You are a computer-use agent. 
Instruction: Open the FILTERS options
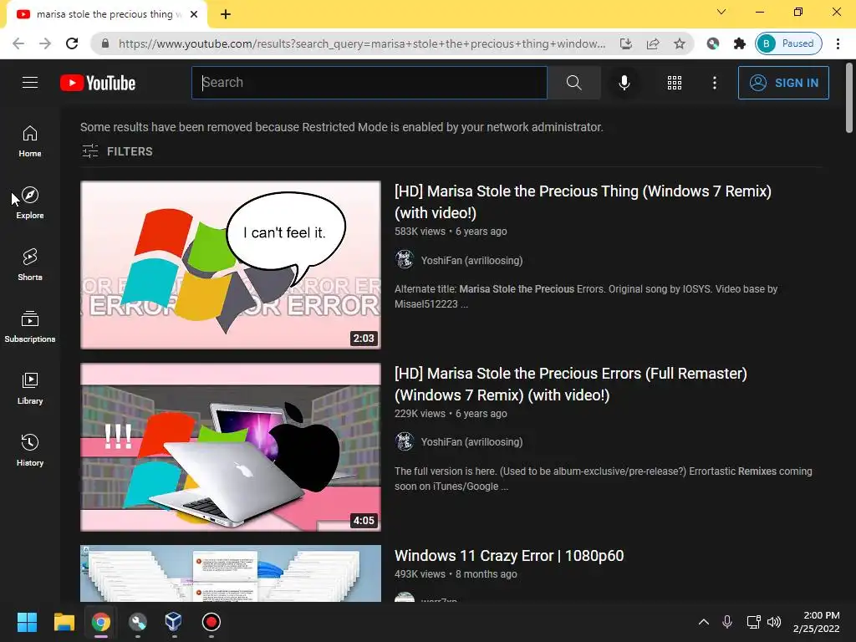coord(117,151)
